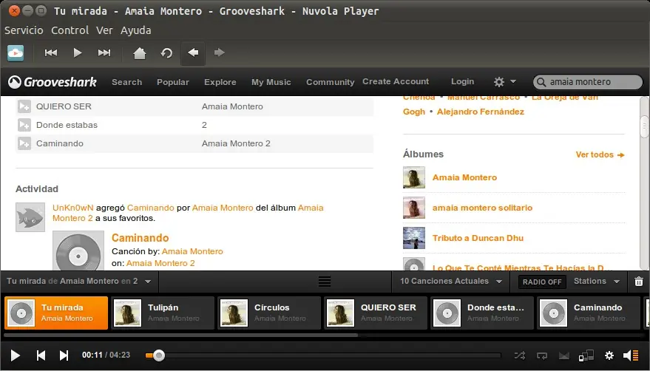Open the Stations dropdown
The width and height of the screenshot is (650, 371).
point(597,281)
